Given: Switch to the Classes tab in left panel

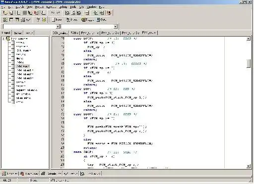Looking at the screenshot, I should (x=18, y=33).
